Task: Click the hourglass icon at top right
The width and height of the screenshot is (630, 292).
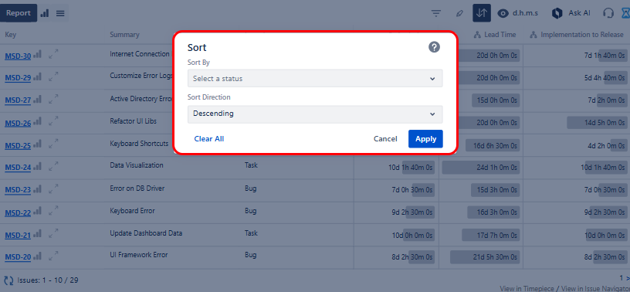Action: coord(625,13)
